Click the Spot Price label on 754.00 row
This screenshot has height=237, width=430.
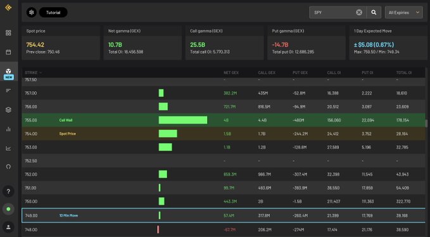pos(68,134)
